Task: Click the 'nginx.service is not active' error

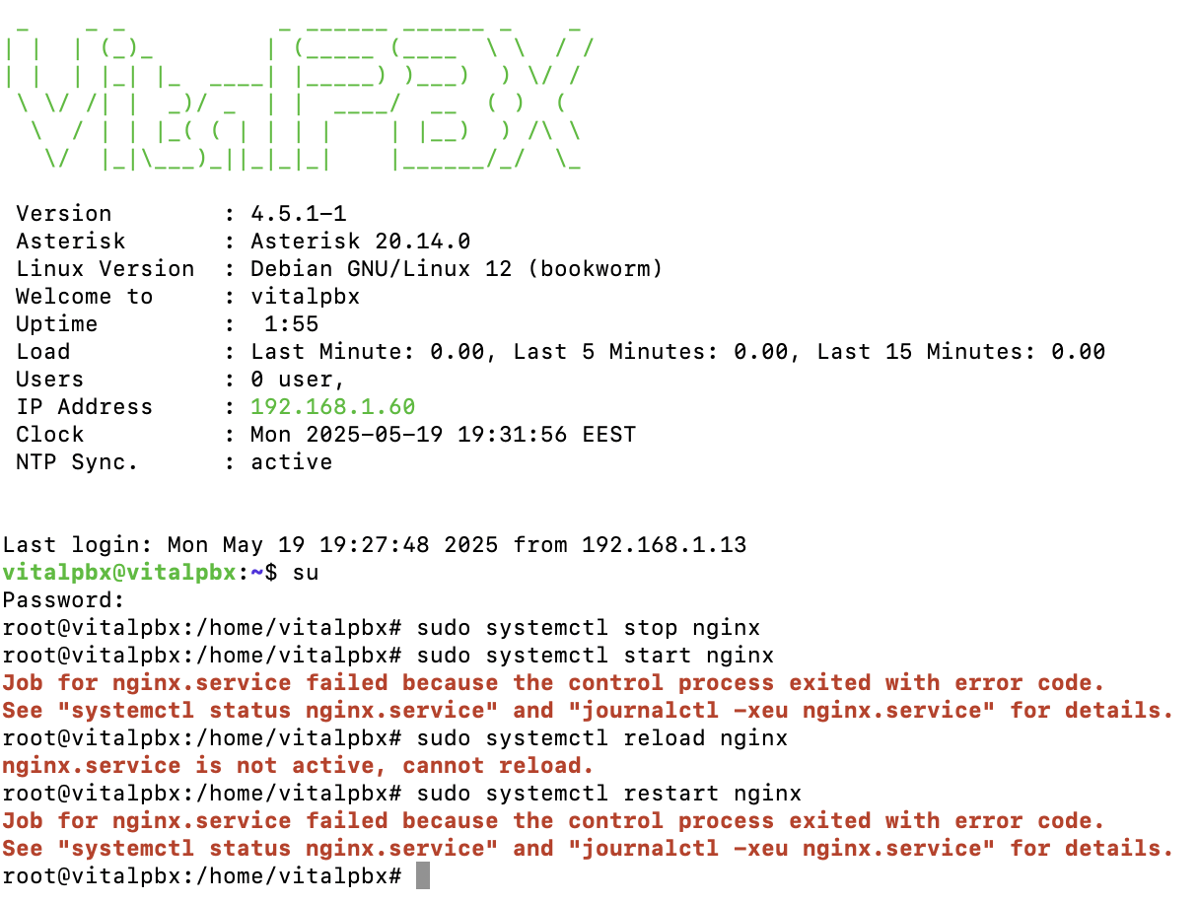Action: point(298,766)
